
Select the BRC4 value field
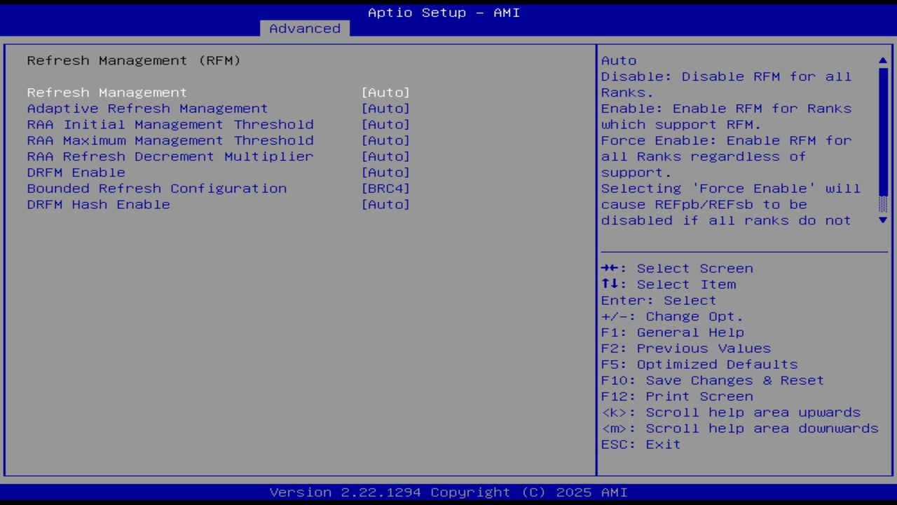386,188
